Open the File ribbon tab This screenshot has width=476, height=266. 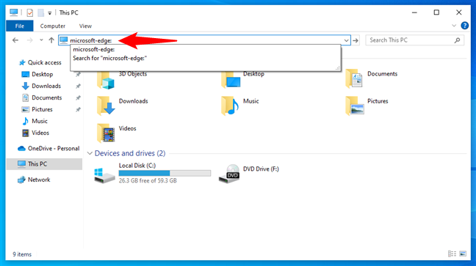tap(20, 26)
